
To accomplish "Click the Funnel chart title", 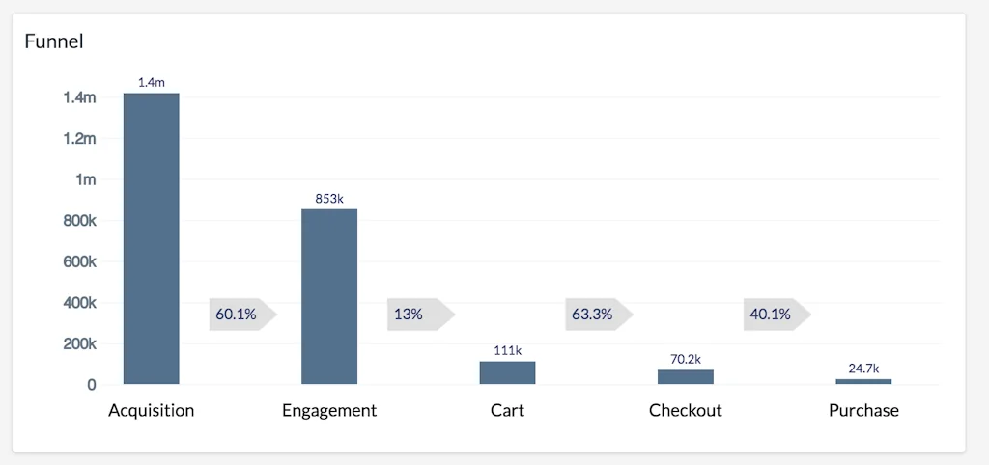I will 54,41.
